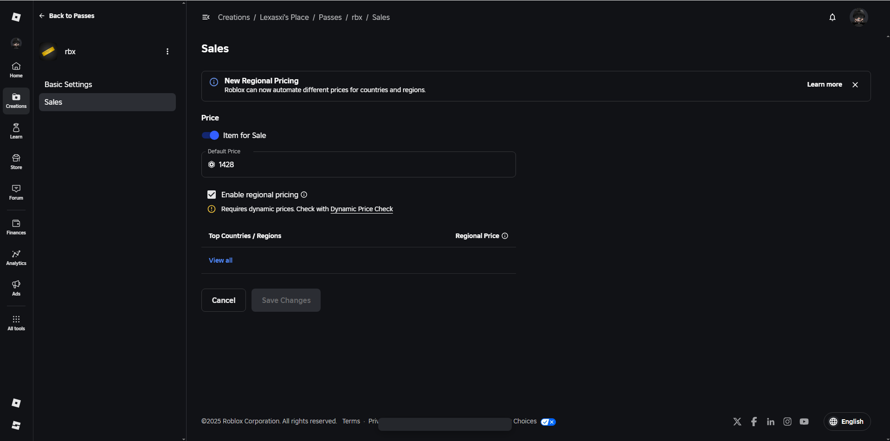Click the Default Price input field
The width and height of the screenshot is (890, 441).
tap(359, 164)
